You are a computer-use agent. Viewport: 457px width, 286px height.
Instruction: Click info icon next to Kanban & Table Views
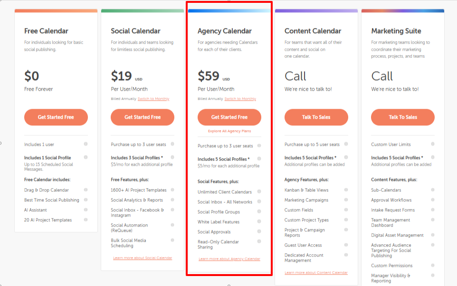(x=346, y=190)
